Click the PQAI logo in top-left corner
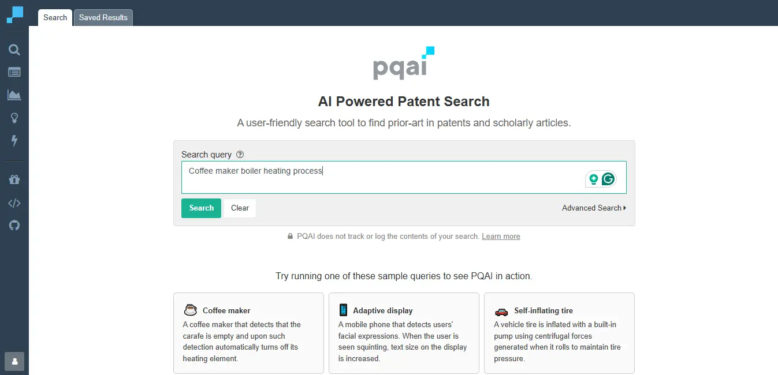 click(x=15, y=14)
